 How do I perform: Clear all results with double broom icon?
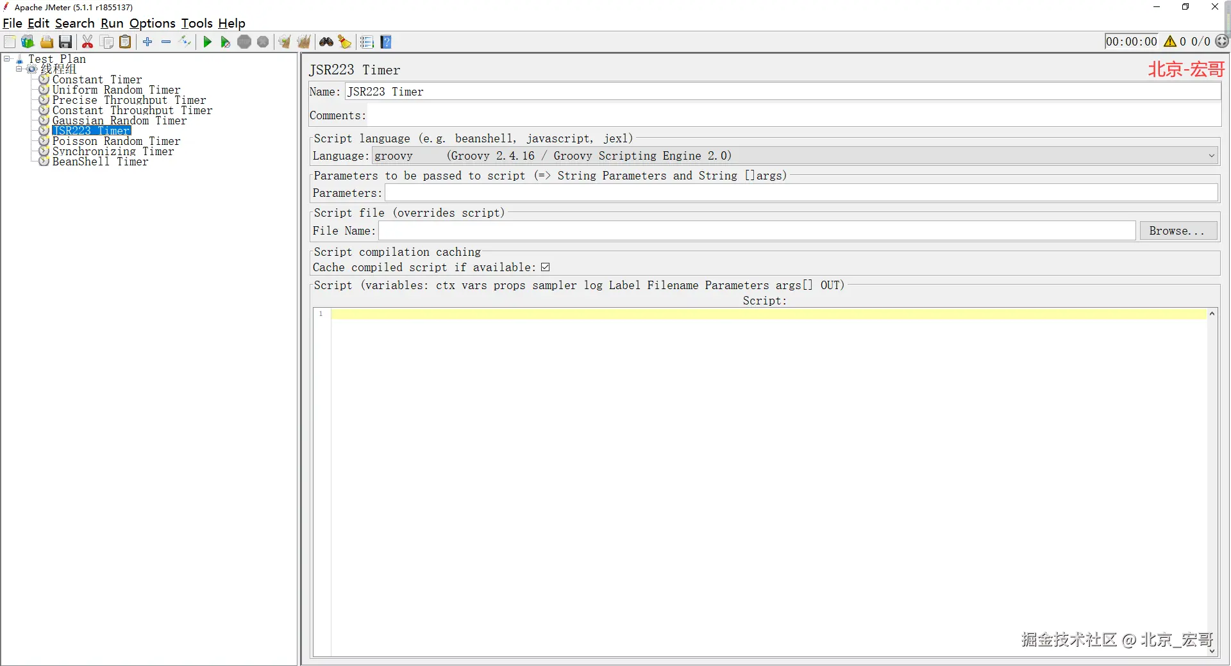click(x=304, y=42)
